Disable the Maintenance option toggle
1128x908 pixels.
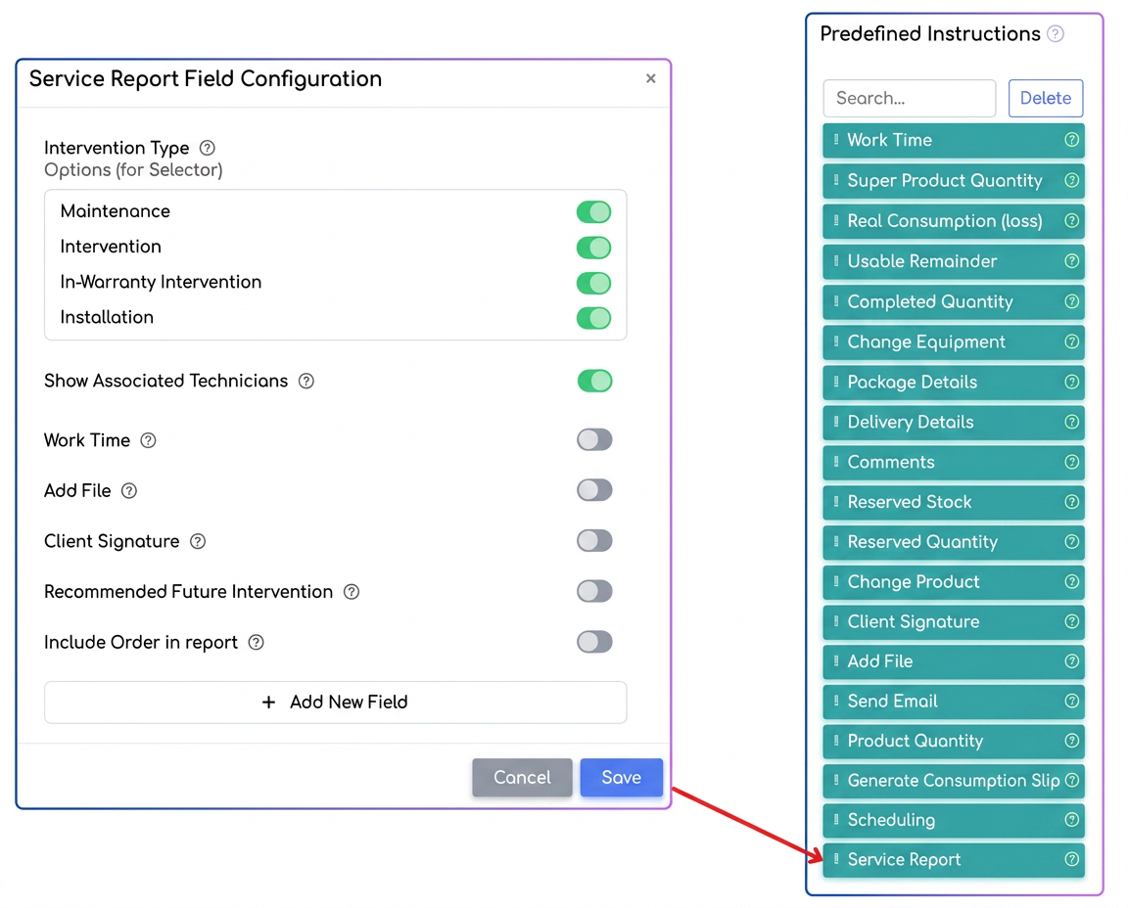(593, 212)
